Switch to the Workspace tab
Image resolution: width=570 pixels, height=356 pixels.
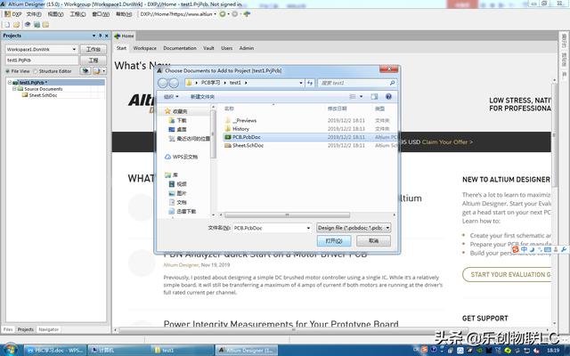pyautogui.click(x=144, y=48)
